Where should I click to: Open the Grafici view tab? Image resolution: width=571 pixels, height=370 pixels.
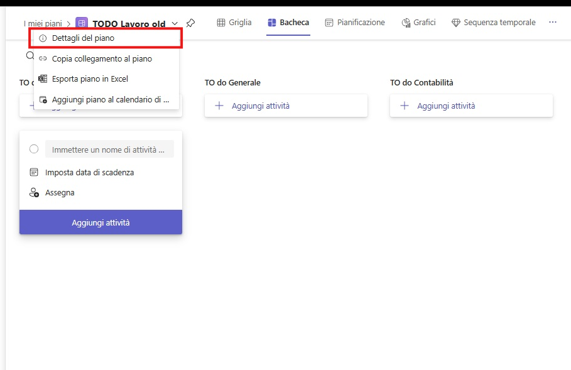(419, 23)
